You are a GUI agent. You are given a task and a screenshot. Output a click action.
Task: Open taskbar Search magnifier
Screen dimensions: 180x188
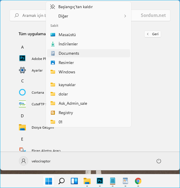[x=62, y=181]
